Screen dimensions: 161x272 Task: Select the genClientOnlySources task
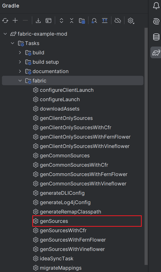[x=66, y=118]
